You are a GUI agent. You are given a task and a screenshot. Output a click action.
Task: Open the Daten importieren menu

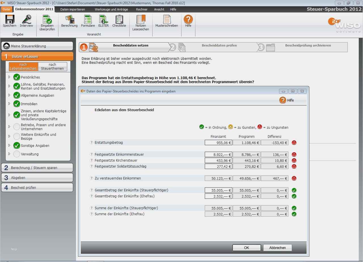pyautogui.click(x=73, y=9)
